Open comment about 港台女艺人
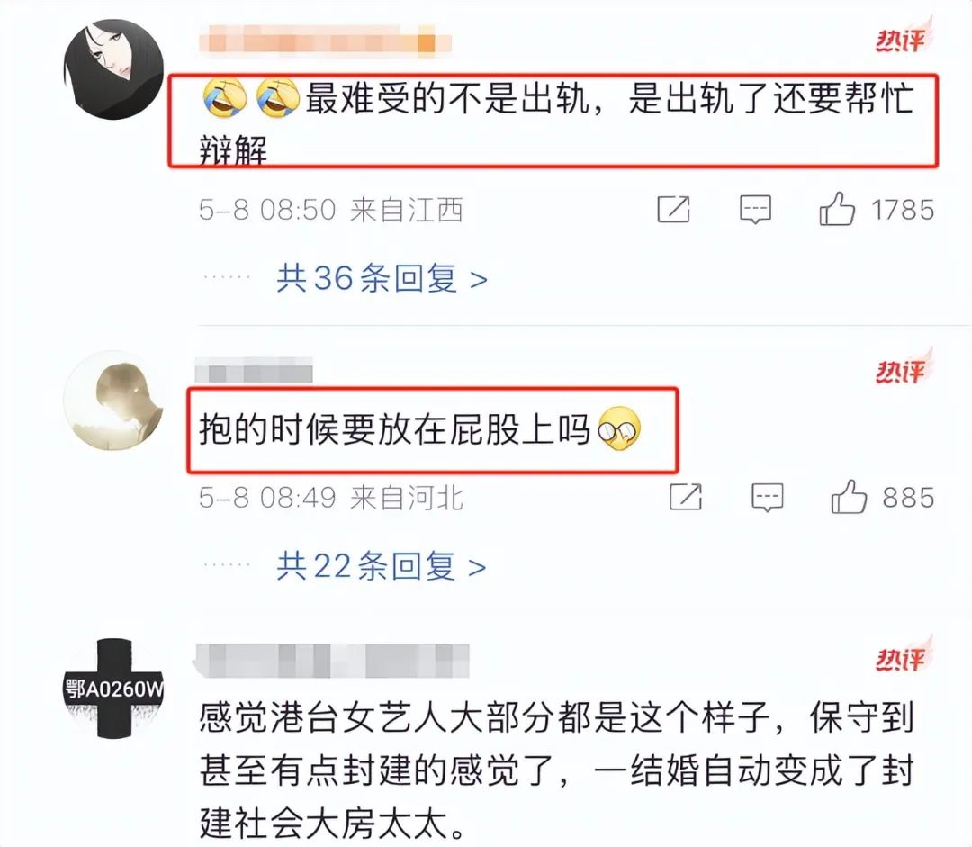Image resolution: width=972 pixels, height=847 pixels. click(x=557, y=770)
